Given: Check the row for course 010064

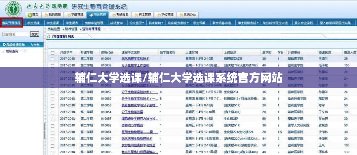Looking at the screenshot, I should coord(53,133).
